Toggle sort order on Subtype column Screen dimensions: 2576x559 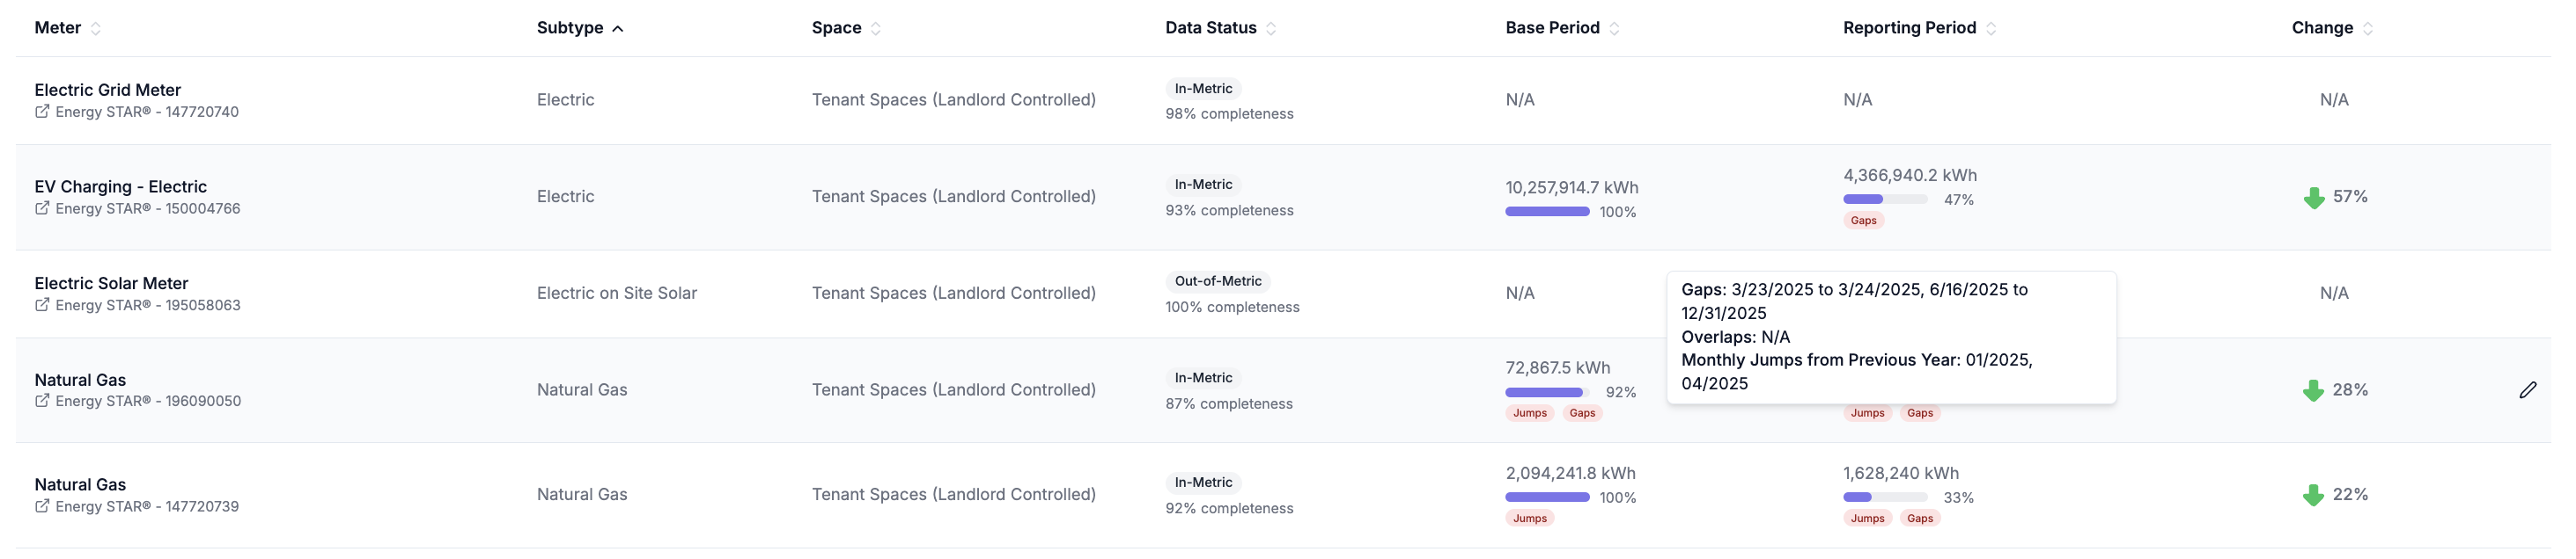pyautogui.click(x=618, y=29)
